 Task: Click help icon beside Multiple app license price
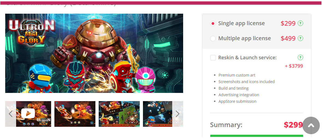pyautogui.click(x=300, y=38)
